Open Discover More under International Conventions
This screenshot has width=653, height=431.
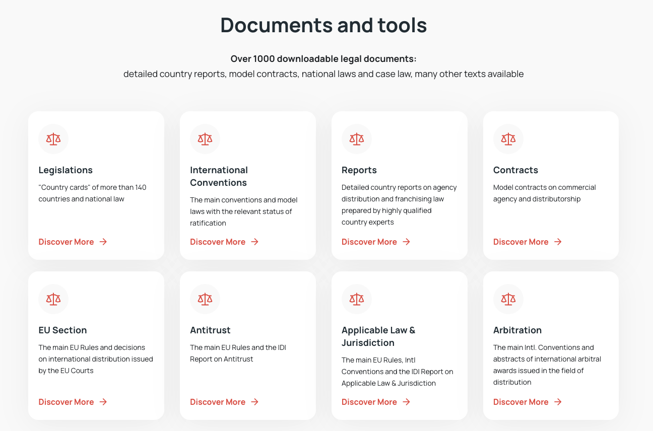(224, 242)
